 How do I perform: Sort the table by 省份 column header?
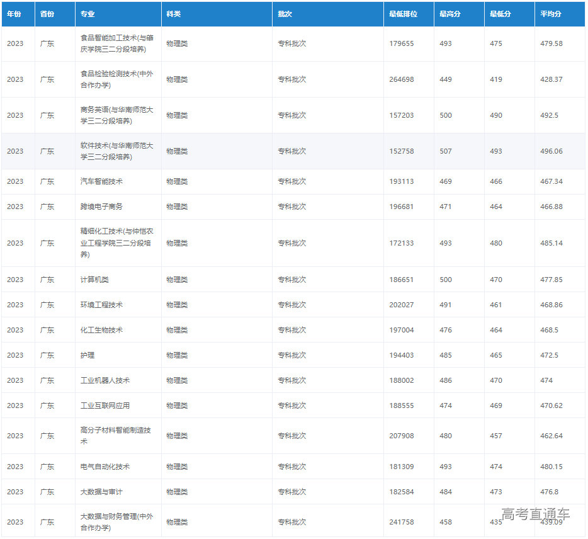click(x=46, y=14)
